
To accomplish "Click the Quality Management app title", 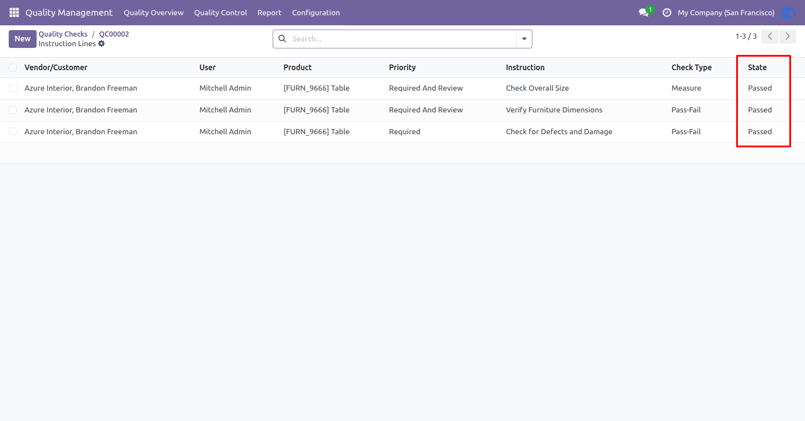I will (69, 13).
